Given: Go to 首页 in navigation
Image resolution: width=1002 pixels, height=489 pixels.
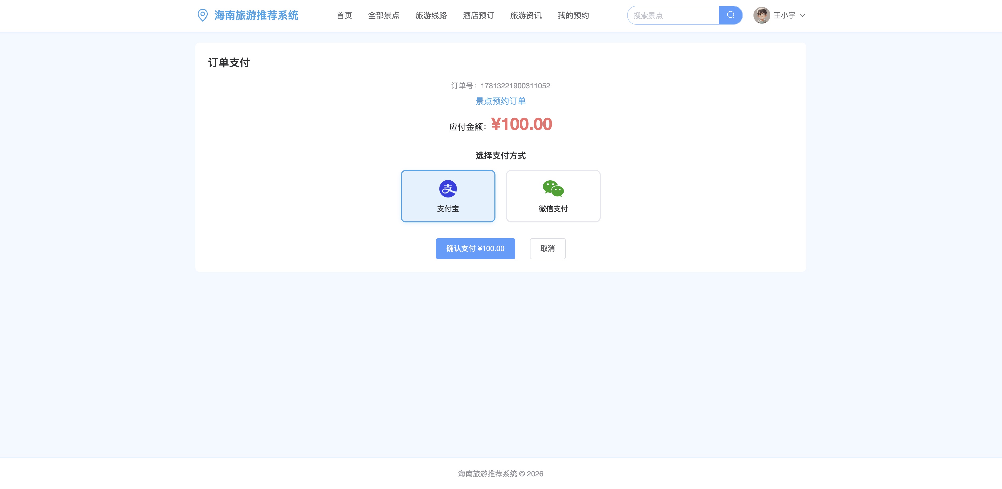Looking at the screenshot, I should [x=344, y=16].
